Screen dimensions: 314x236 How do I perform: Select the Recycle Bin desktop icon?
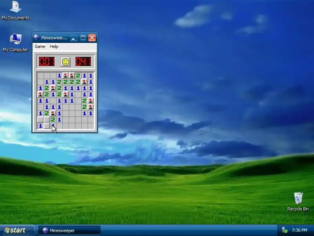[x=298, y=202]
